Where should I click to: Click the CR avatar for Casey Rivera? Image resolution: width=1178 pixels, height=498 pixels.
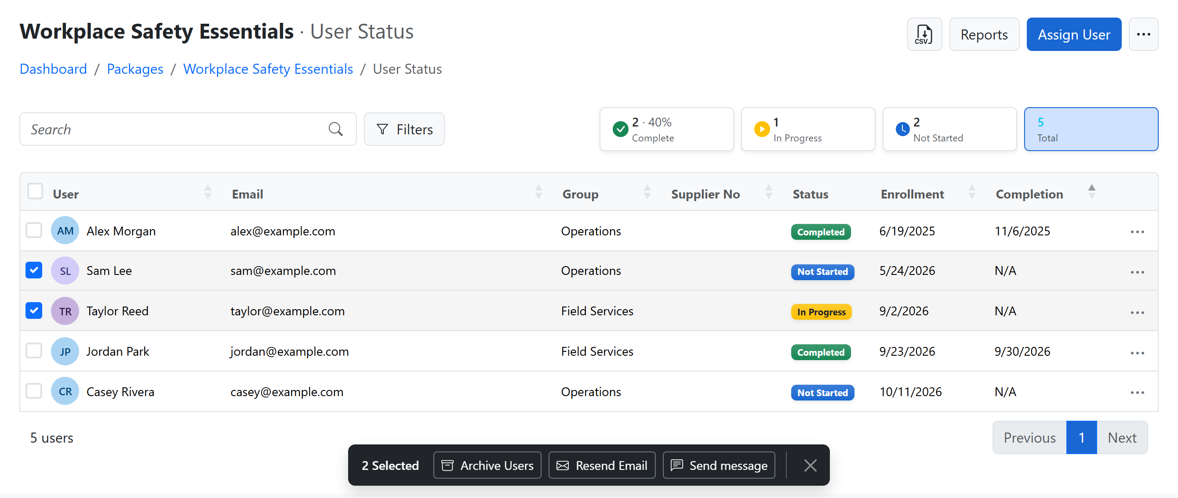coord(65,392)
